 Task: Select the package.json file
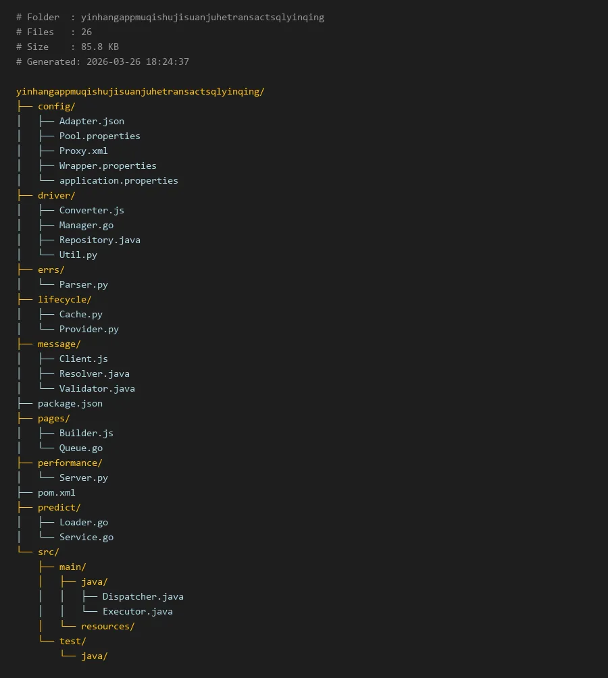pyautogui.click(x=70, y=403)
